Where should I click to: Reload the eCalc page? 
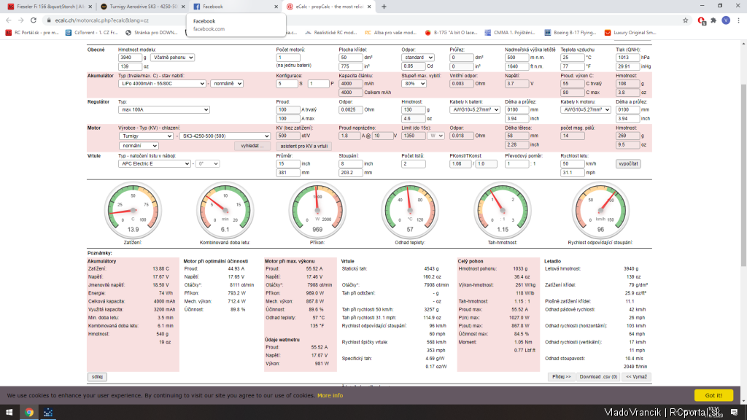tap(34, 20)
